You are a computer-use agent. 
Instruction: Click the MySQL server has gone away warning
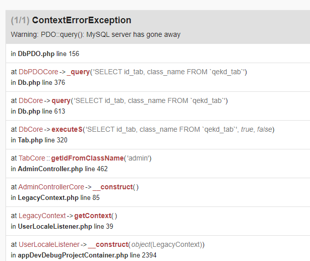pyautogui.click(x=95, y=35)
